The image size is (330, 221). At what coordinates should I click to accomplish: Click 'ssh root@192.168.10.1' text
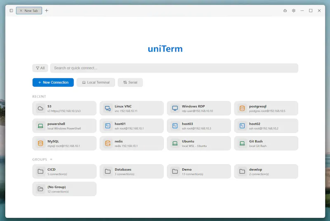tap(129, 129)
